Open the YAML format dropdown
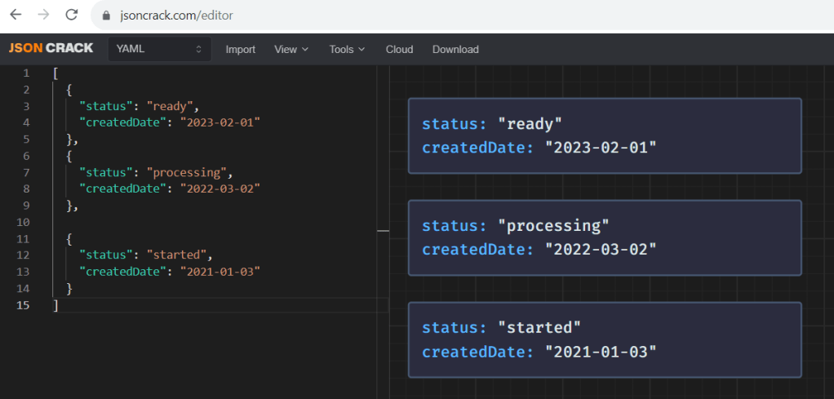The width and height of the screenshot is (834, 399). (159, 49)
